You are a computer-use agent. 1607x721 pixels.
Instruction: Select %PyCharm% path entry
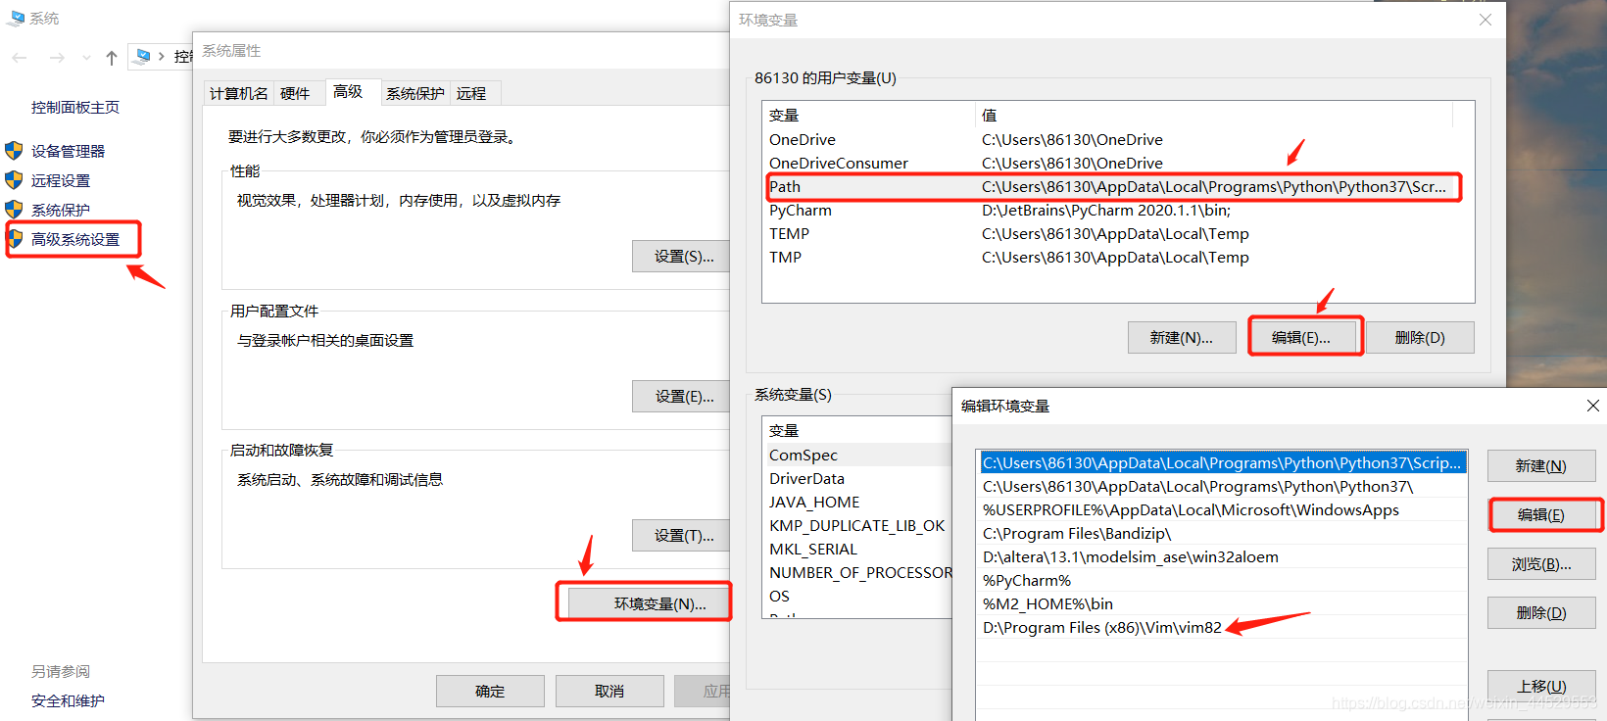(x=1223, y=580)
